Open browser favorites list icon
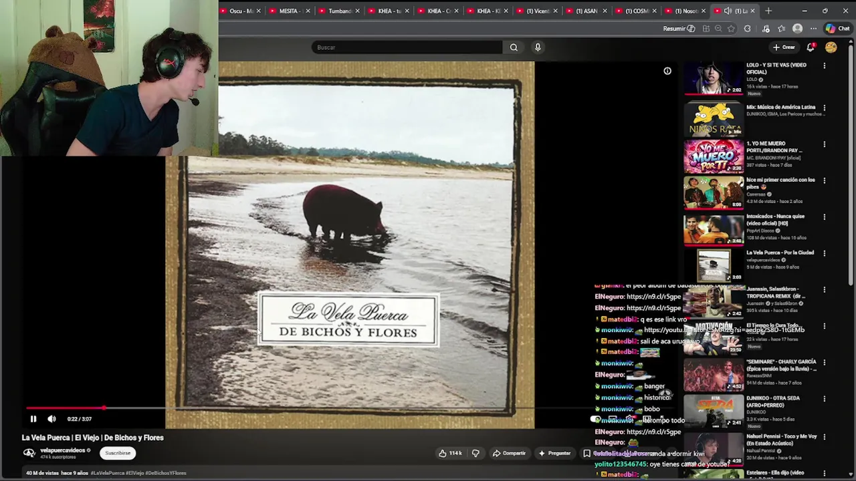The height and width of the screenshot is (481, 856). coord(781,29)
